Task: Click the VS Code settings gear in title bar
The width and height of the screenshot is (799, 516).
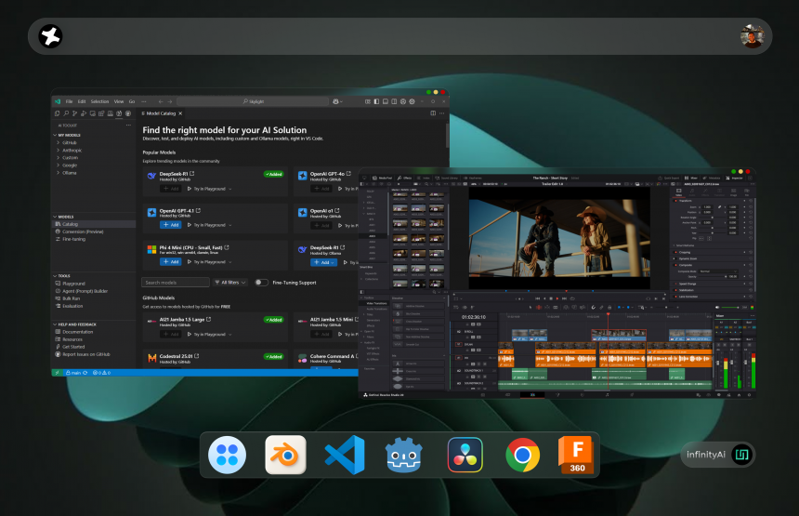Action: (412, 101)
